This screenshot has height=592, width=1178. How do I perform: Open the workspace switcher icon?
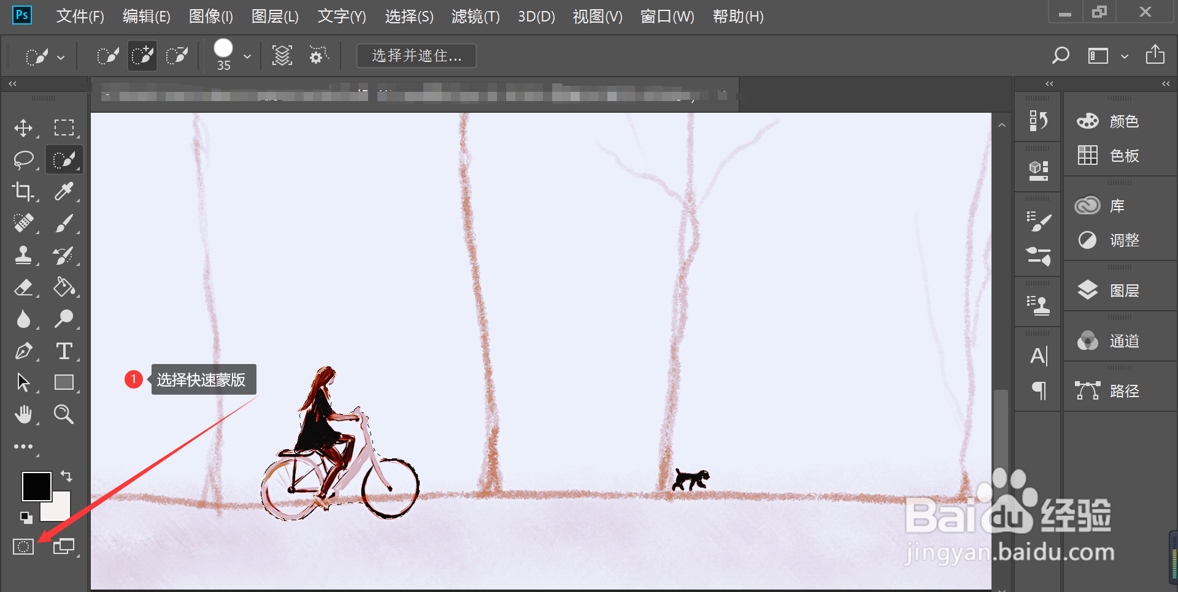pyautogui.click(x=1098, y=56)
